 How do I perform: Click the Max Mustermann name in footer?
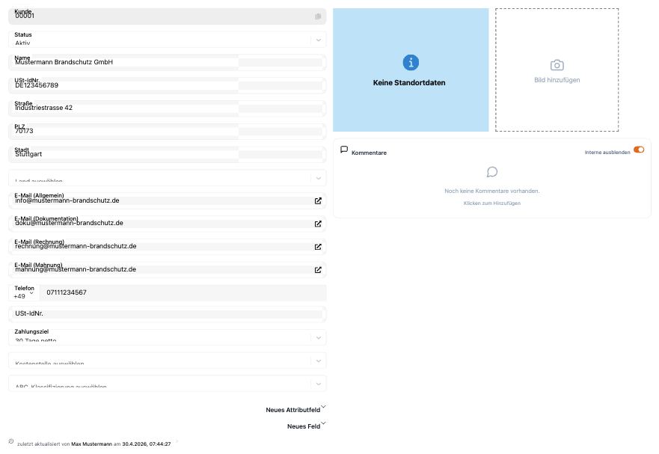91,444
